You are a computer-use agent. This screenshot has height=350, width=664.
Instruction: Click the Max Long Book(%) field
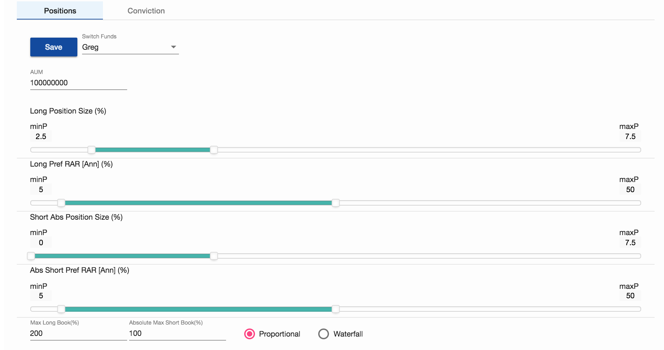pyautogui.click(x=79, y=333)
